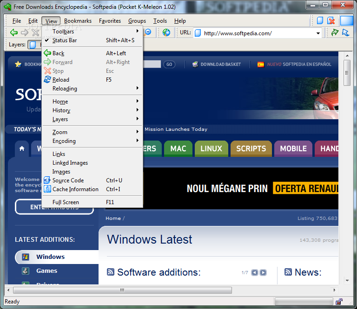Toggle the Status Bar checkmark in the View menu
This screenshot has height=309, width=357.
click(47, 40)
